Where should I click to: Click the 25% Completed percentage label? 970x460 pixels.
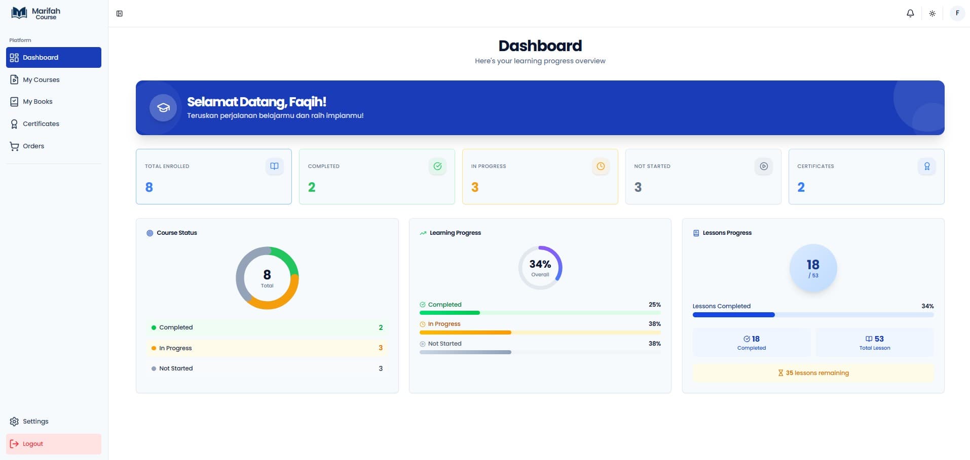[x=655, y=305]
